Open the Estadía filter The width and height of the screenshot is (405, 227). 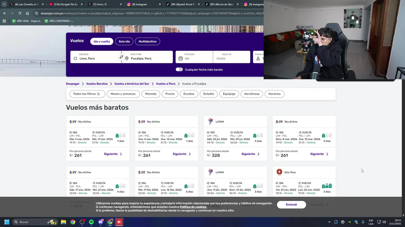[209, 94]
